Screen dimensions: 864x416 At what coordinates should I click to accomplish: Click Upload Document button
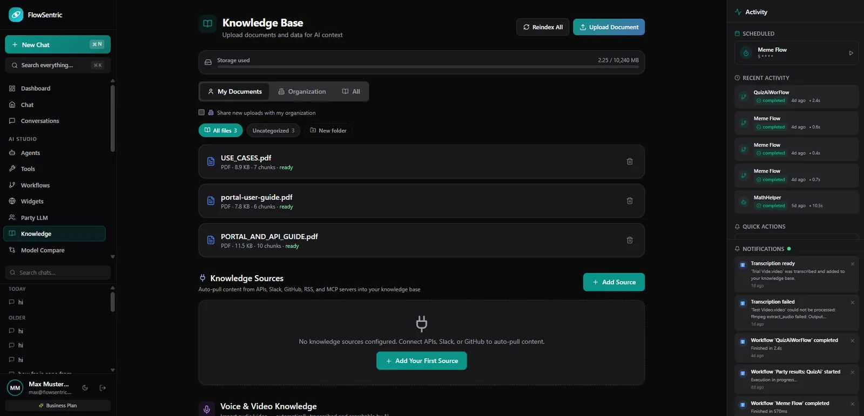609,27
